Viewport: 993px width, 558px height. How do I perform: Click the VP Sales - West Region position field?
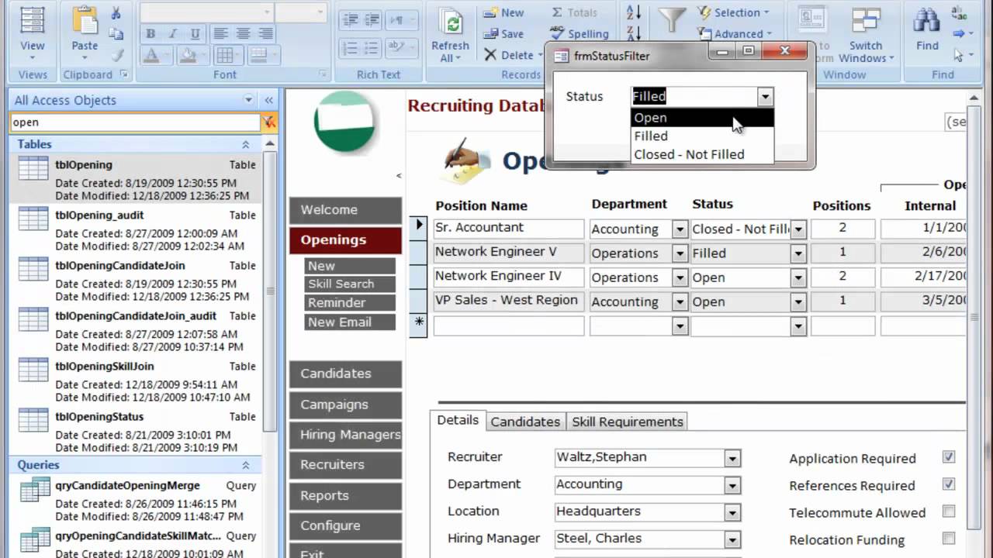pyautogui.click(x=508, y=301)
